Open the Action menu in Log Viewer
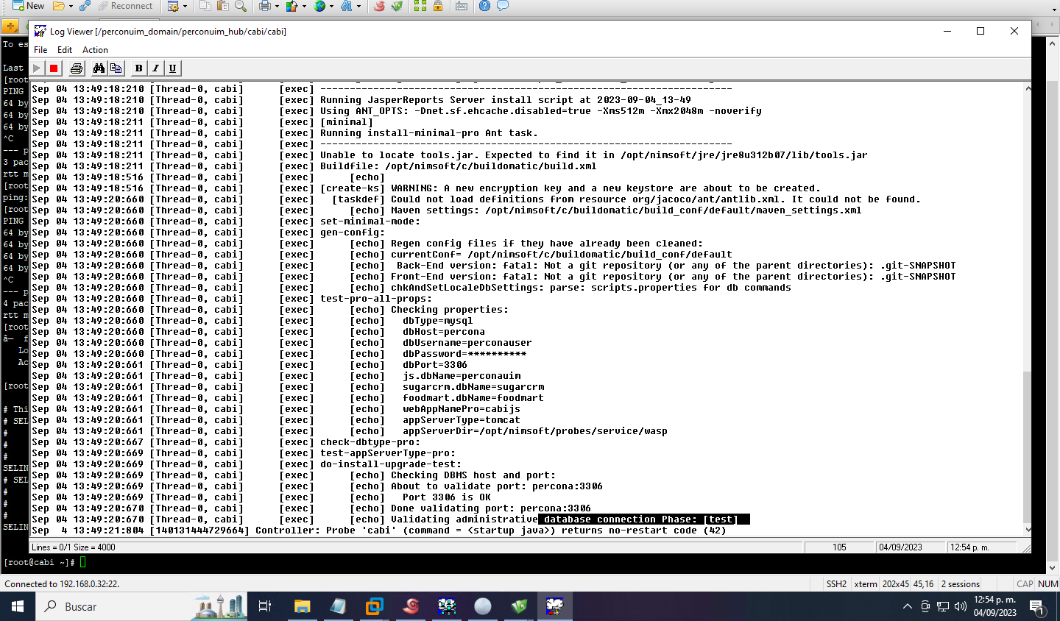The height and width of the screenshot is (621, 1060). coord(95,49)
